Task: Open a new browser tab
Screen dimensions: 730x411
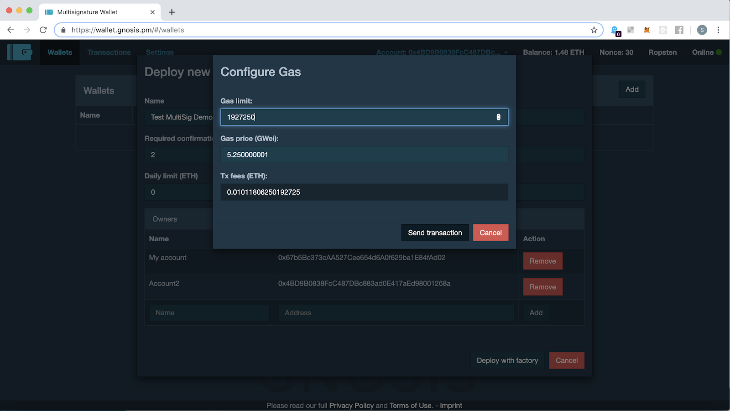Action: (x=172, y=12)
